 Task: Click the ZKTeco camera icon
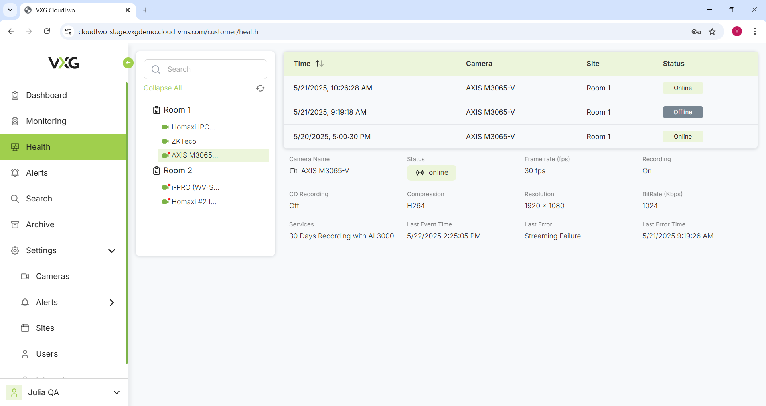pyautogui.click(x=165, y=141)
